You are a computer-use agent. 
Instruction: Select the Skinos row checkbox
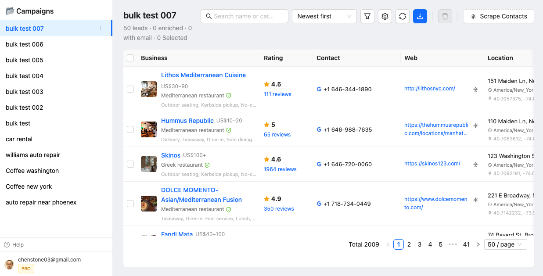pyautogui.click(x=130, y=164)
